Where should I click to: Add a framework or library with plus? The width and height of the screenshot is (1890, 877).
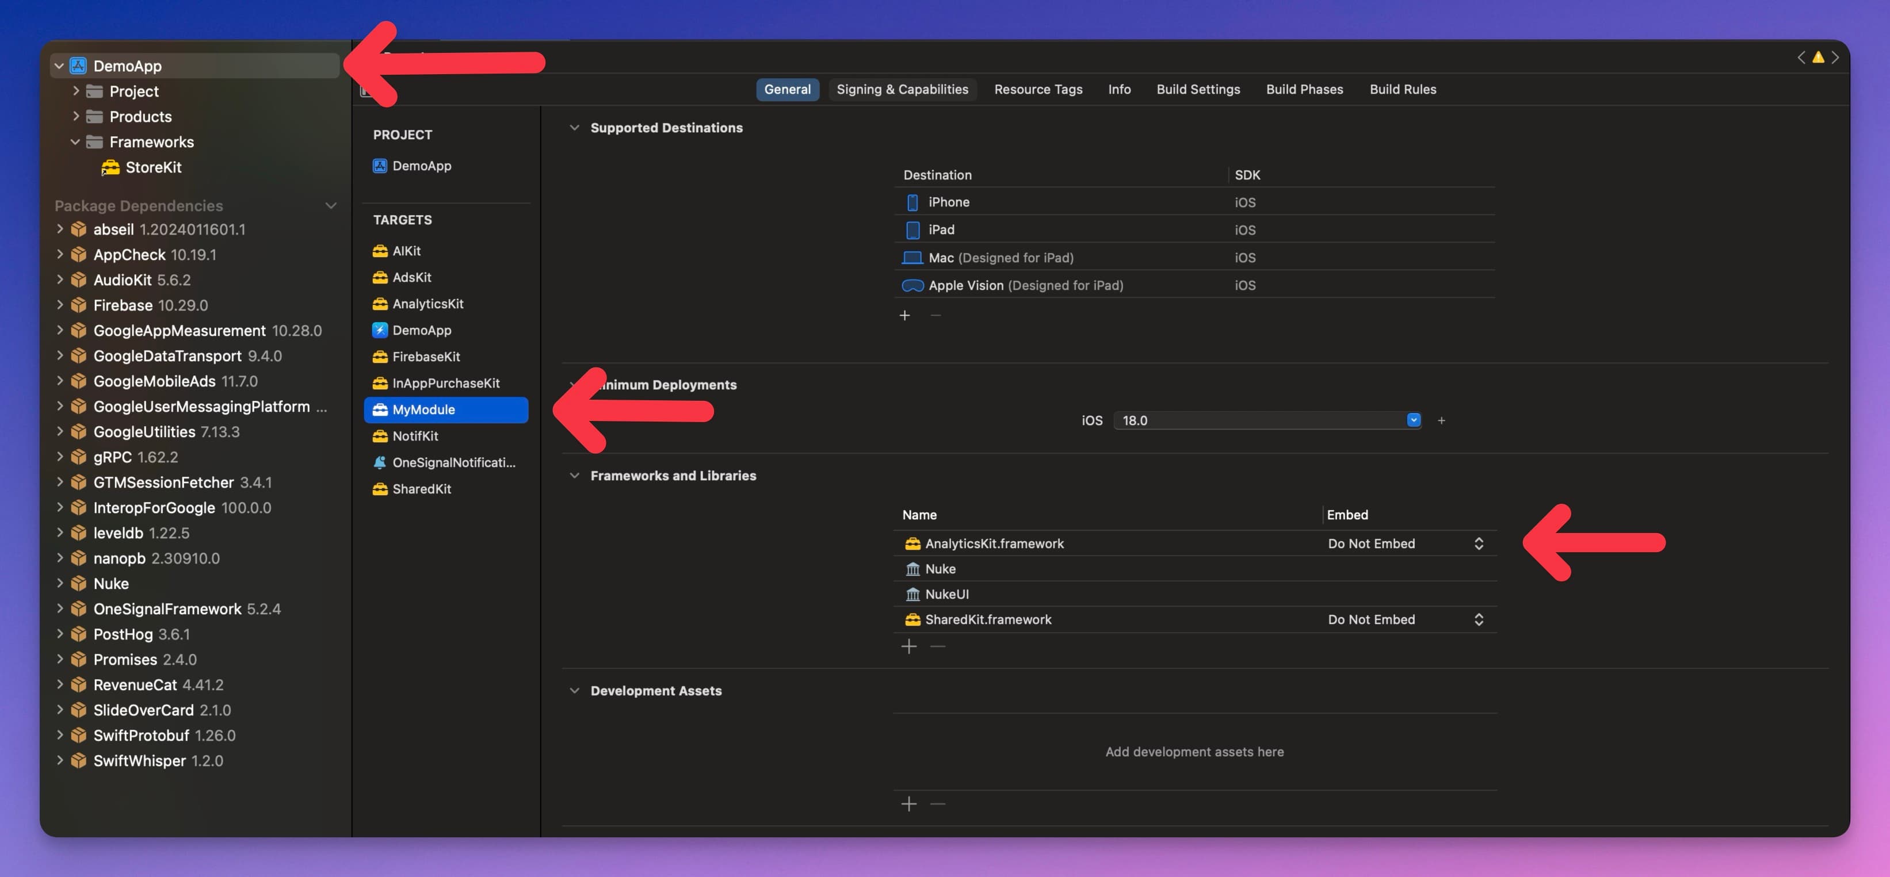click(x=908, y=647)
